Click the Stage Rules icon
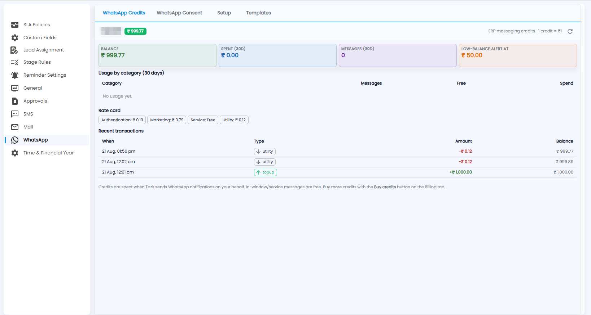This screenshot has height=315, width=591. (x=15, y=62)
